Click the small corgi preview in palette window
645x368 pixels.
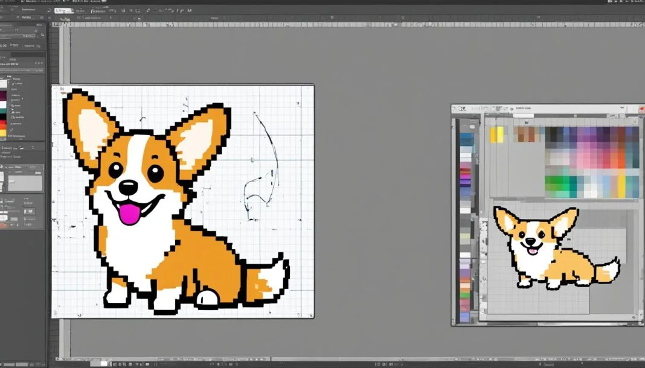pos(557,248)
